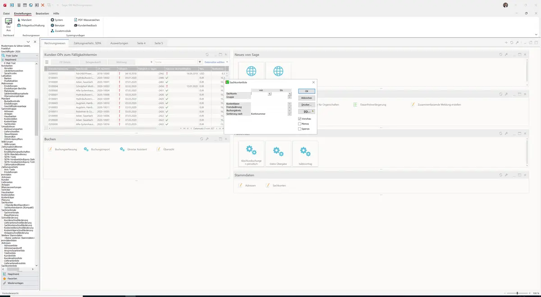
Task: Click the calculator icon in title bar
Action: coord(18,5)
